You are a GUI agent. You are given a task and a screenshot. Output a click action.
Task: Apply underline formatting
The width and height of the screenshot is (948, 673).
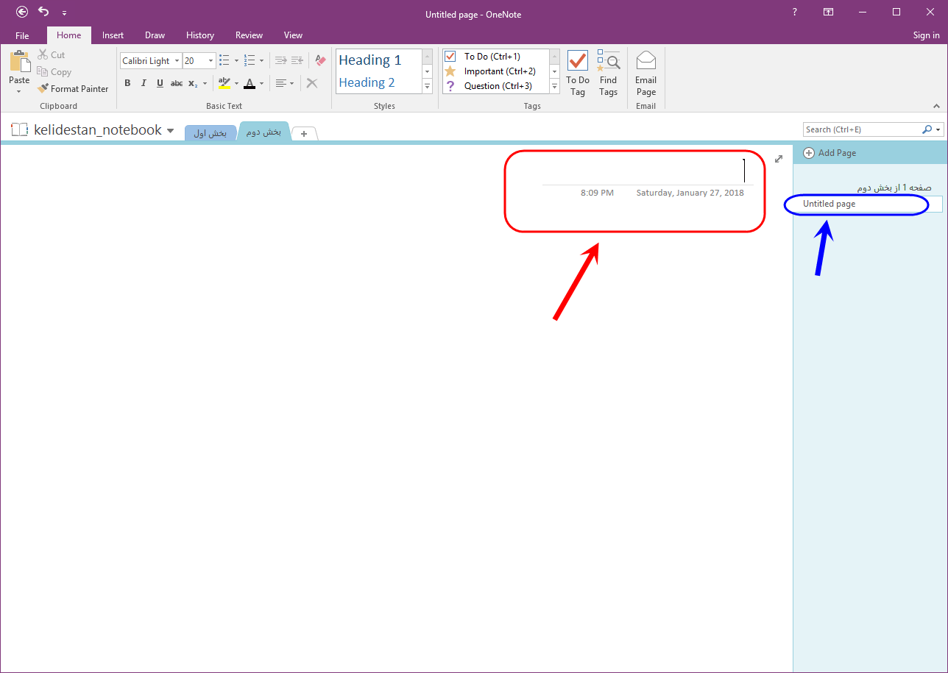pos(160,83)
